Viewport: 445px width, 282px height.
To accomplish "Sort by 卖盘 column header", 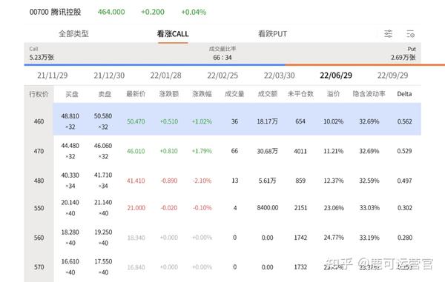I will point(105,94).
